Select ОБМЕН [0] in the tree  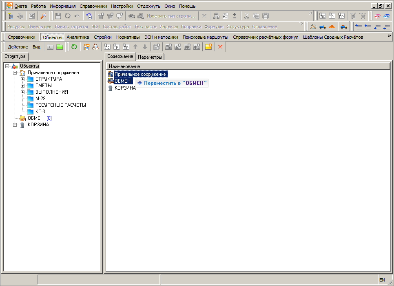pyautogui.click(x=40, y=118)
